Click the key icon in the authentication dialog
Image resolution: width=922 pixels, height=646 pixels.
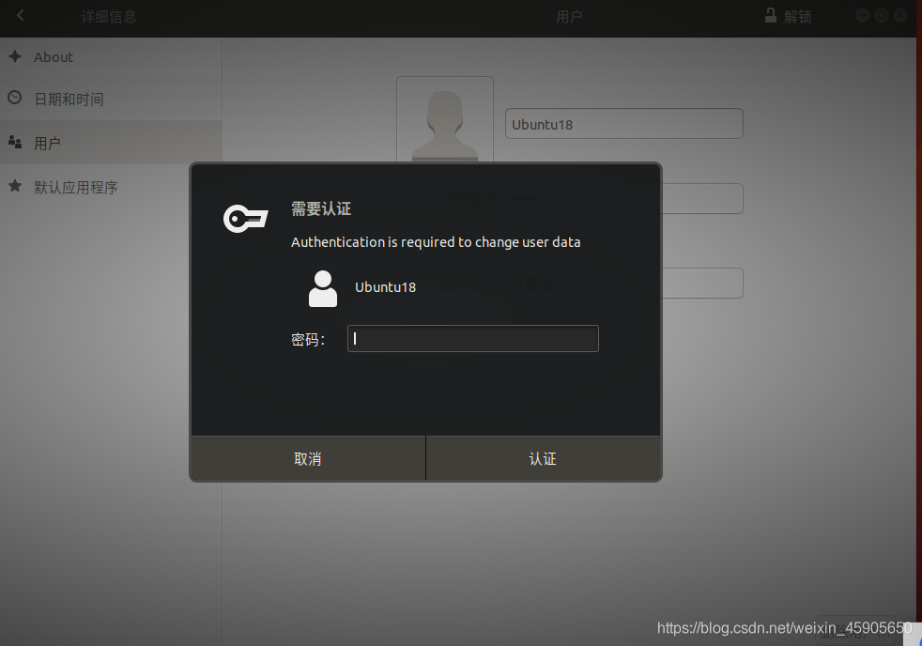[x=245, y=218]
